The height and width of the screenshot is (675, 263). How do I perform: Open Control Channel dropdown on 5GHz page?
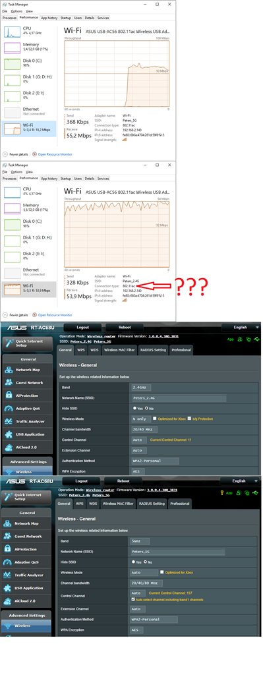(x=138, y=593)
